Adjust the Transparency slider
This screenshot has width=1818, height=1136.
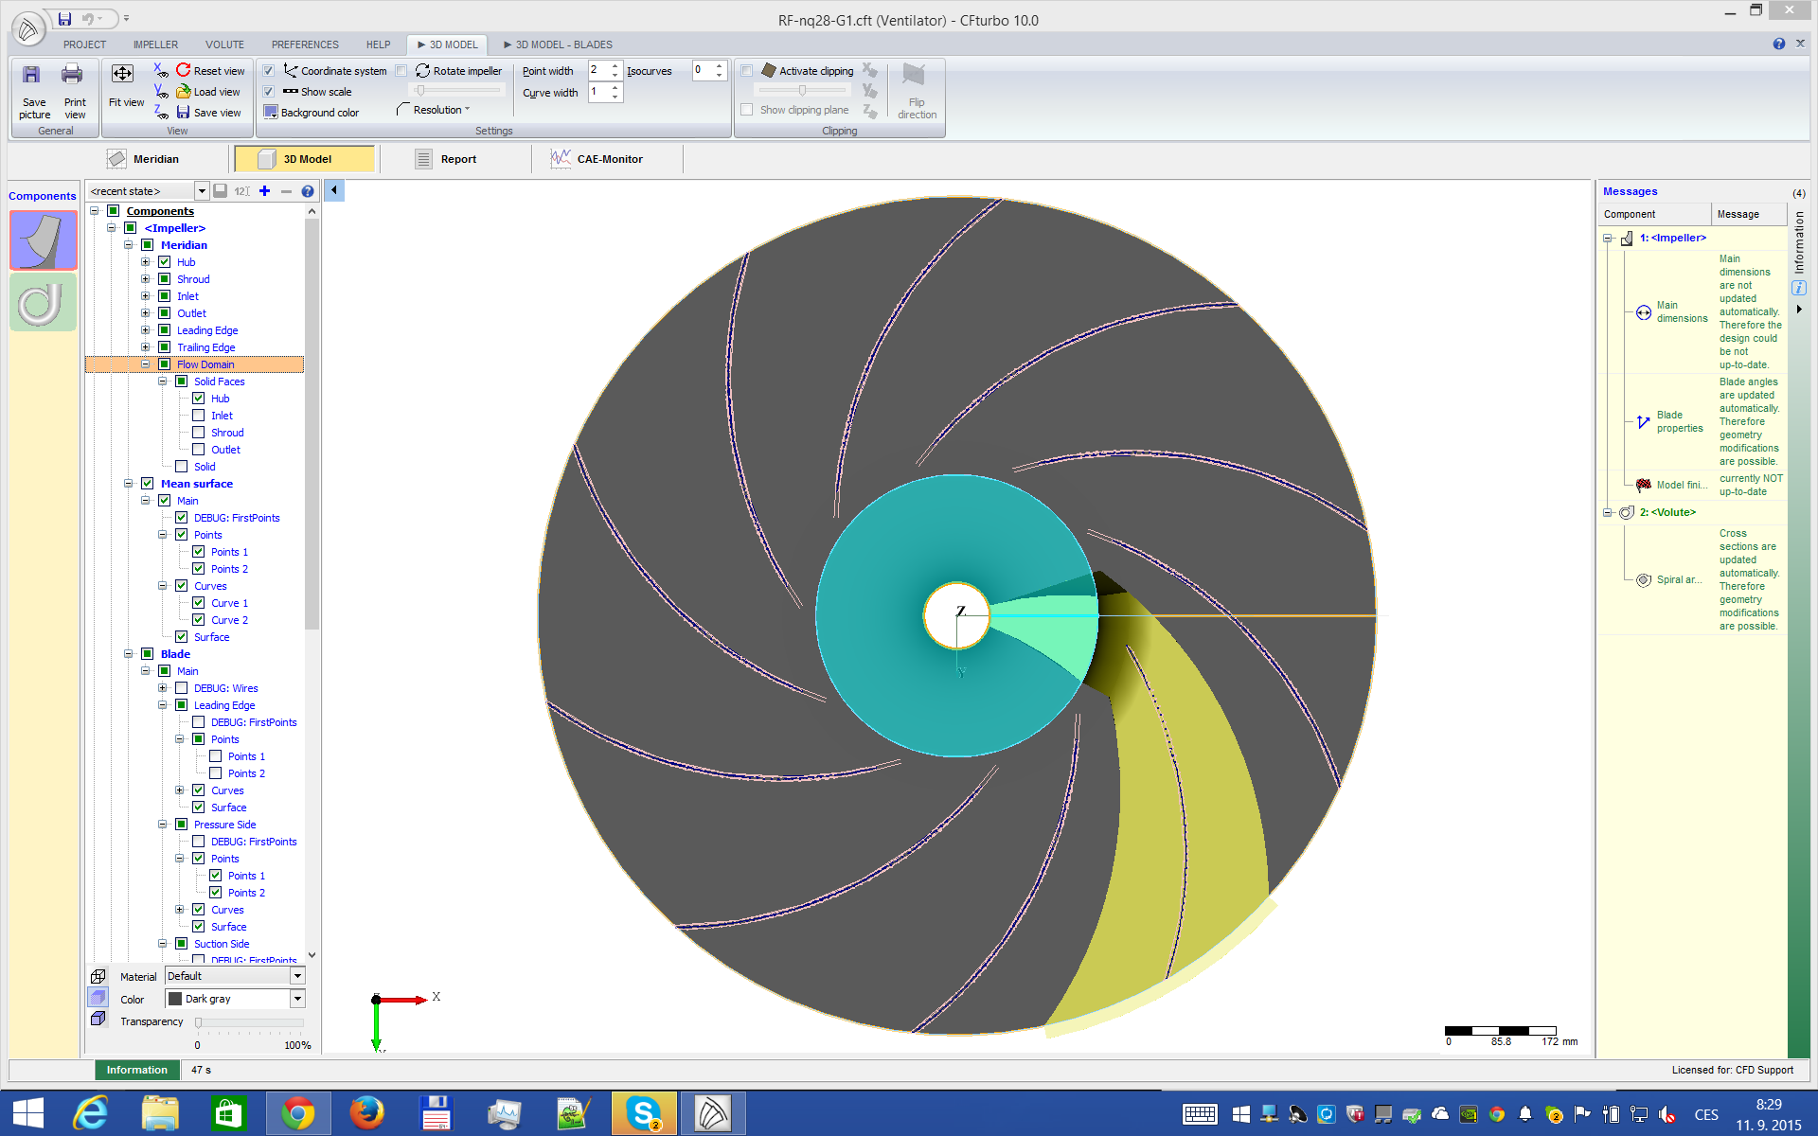(x=199, y=1022)
